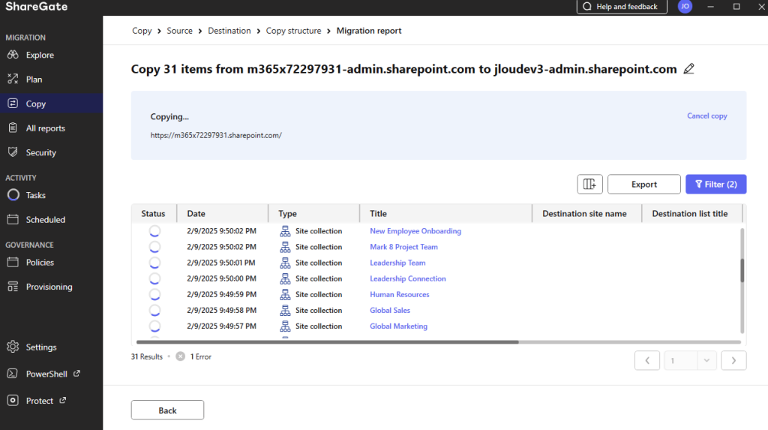This screenshot has height=430, width=768.
Task: Click date 2/9/2025 9:50:01 PM cell
Action: (x=221, y=263)
